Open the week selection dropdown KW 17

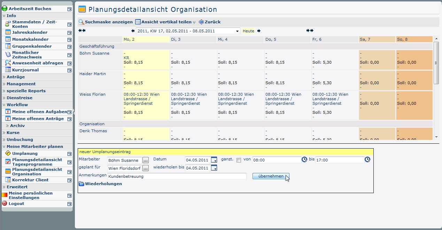pyautogui.click(x=188, y=31)
